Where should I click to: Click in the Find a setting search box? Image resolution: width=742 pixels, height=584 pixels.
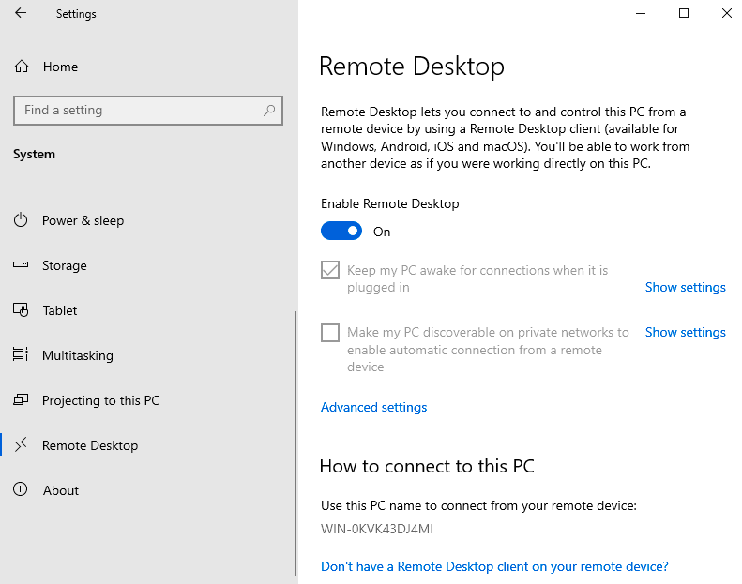(148, 111)
